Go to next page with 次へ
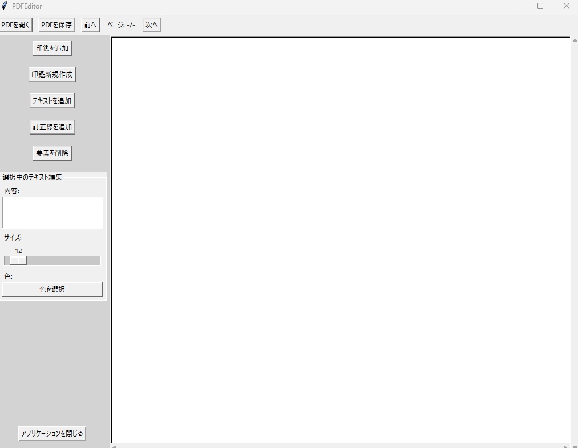This screenshot has height=448, width=578. (x=152, y=25)
